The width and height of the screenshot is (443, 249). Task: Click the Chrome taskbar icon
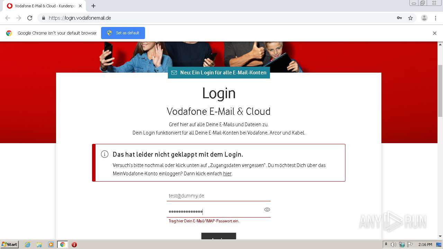[x=62, y=245]
